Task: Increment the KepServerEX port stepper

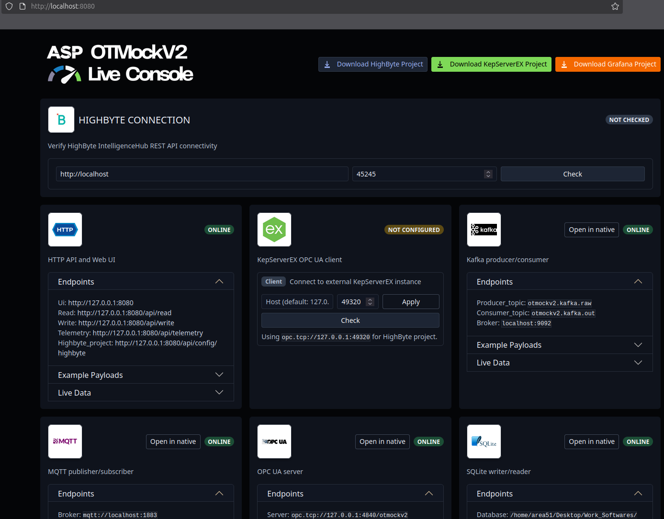Action: point(370,299)
